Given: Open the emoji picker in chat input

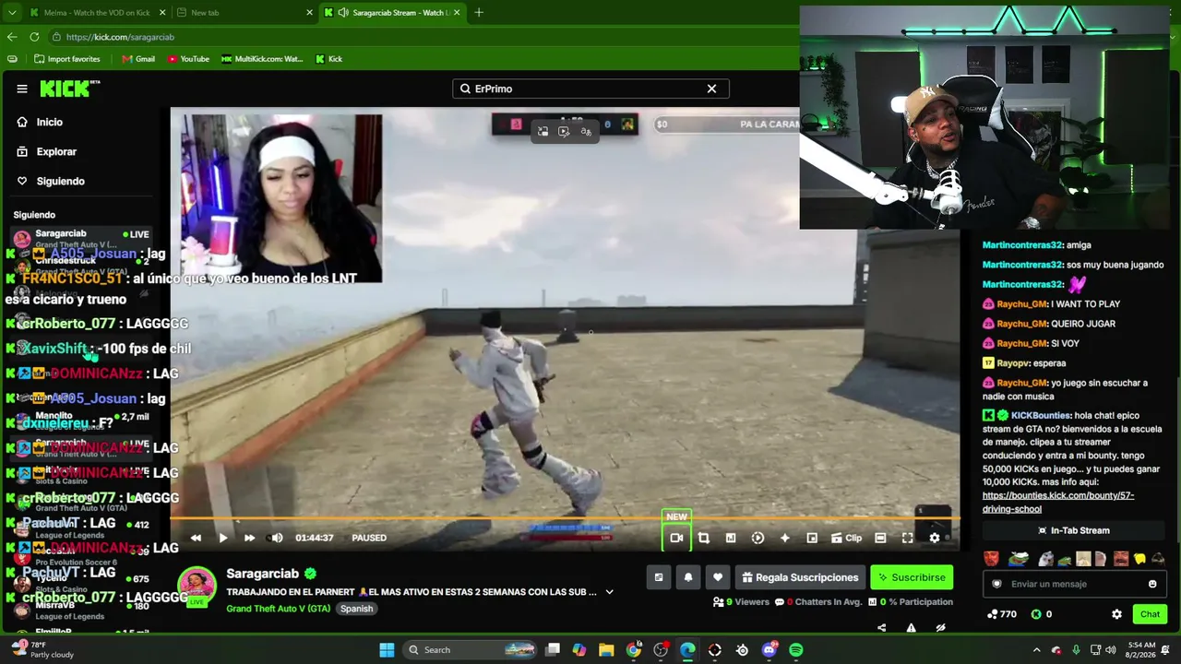Looking at the screenshot, I should click(x=1152, y=584).
